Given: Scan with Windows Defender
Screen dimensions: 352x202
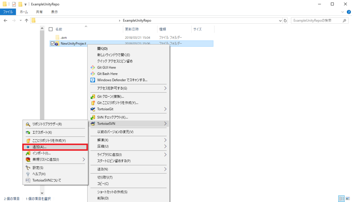Looking at the screenshot, I should 118,80.
